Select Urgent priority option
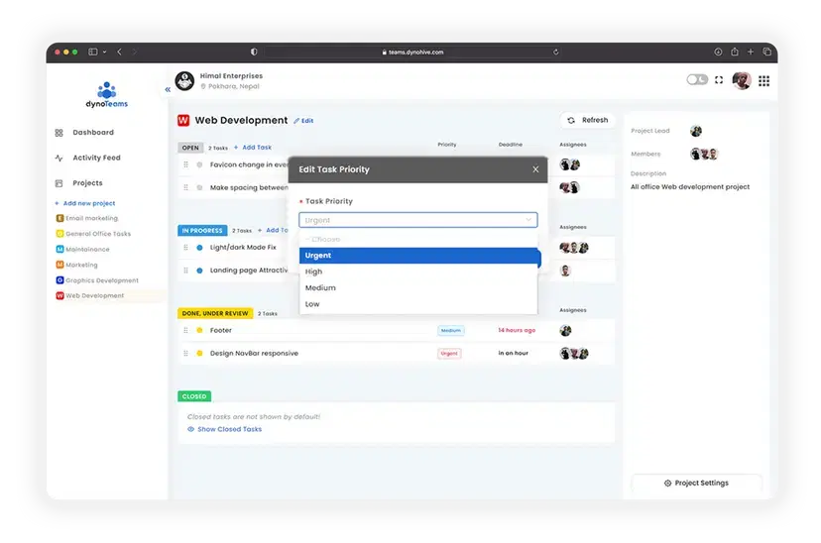Viewport: 821px width, 543px height. click(x=419, y=256)
